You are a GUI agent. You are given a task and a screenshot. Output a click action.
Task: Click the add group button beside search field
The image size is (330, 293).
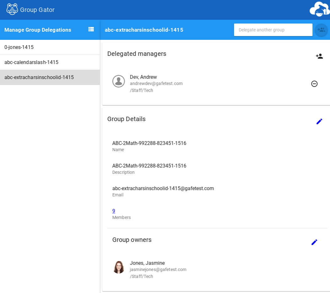coord(321,30)
